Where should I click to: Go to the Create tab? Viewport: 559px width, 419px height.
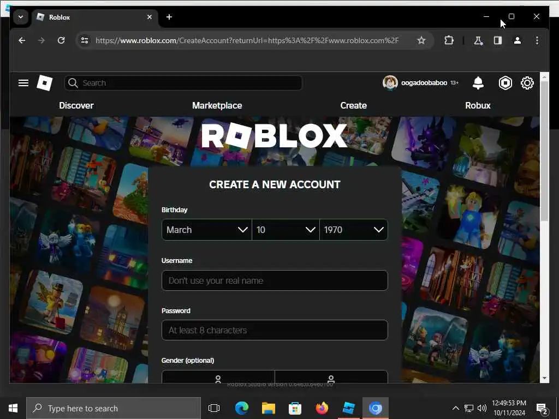[353, 105]
